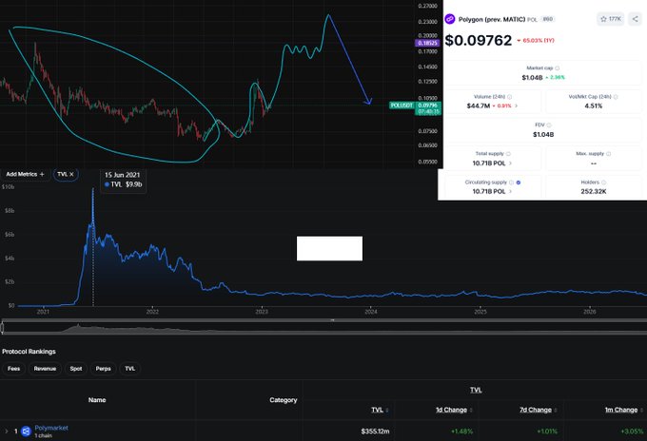Click the Polymarket protocol link

coord(51,428)
